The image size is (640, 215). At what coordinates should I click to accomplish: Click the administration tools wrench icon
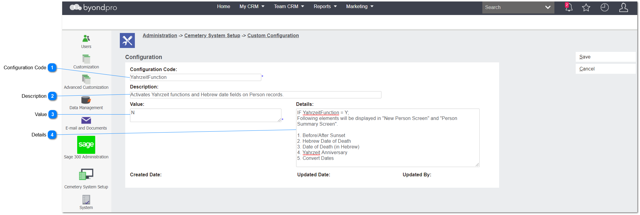click(127, 40)
